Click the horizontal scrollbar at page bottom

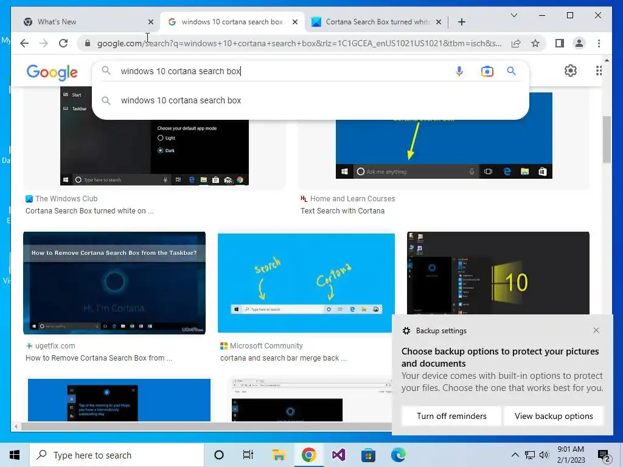pyautogui.click(x=207, y=427)
